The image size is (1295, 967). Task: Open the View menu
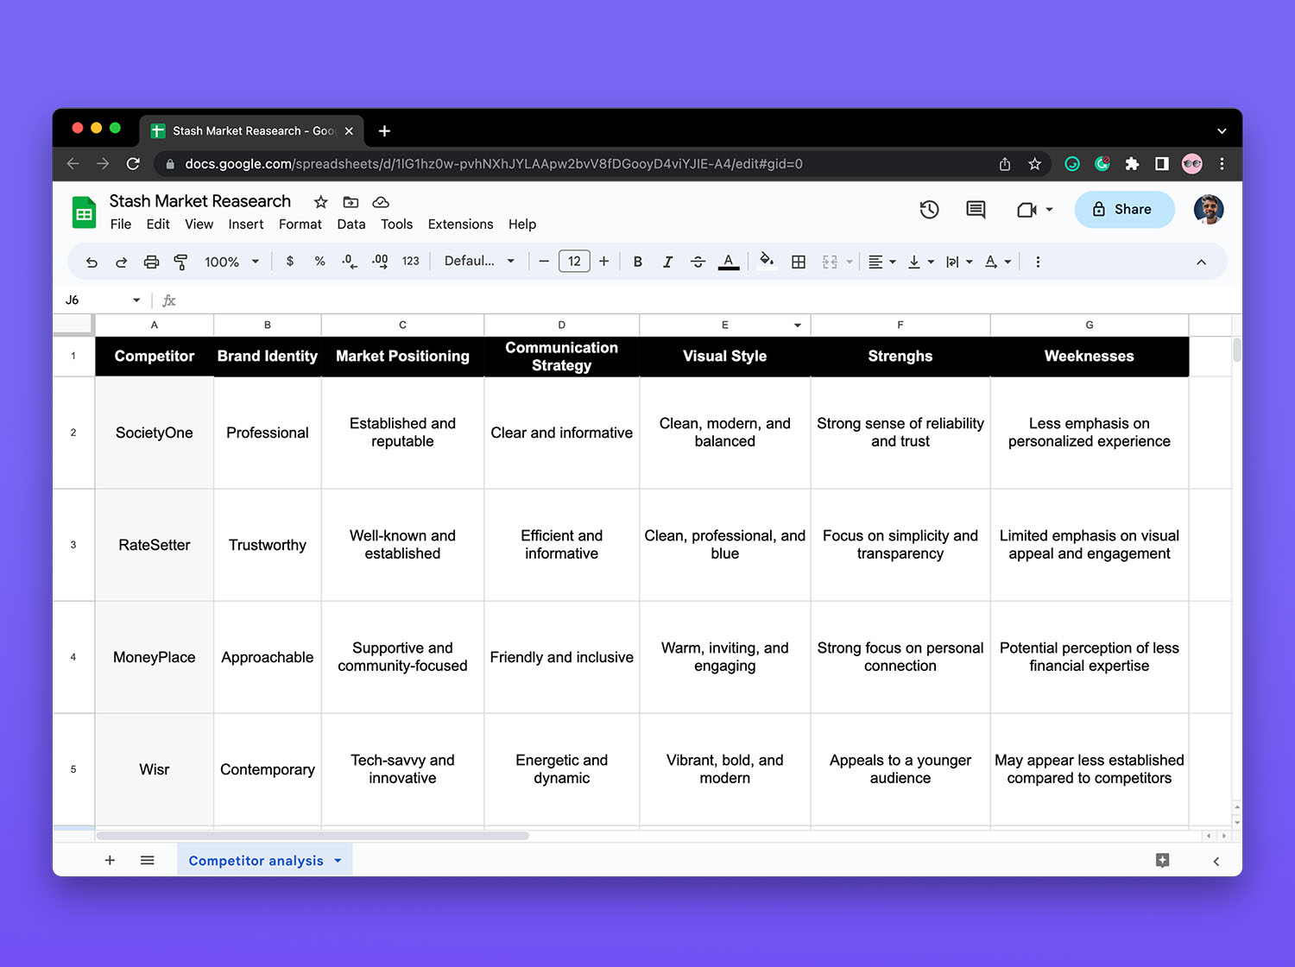199,224
